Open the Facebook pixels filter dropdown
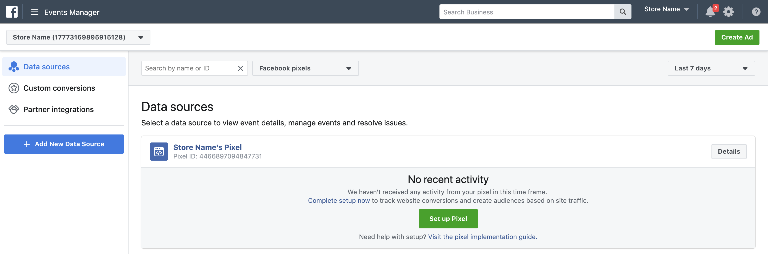The image size is (768, 254). 305,68
